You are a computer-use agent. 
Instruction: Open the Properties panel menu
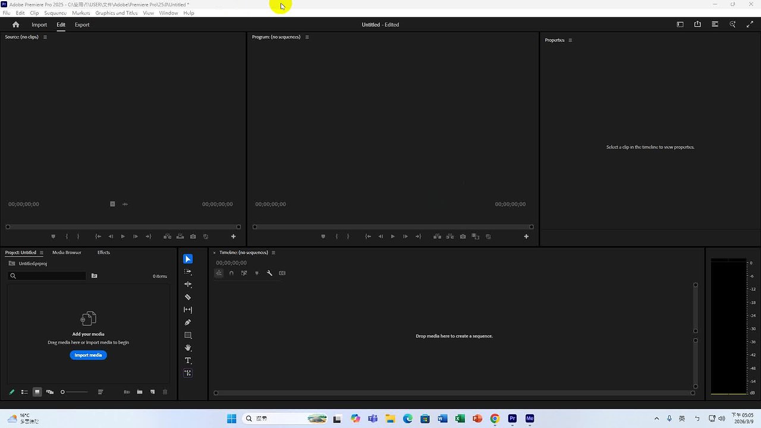click(x=570, y=40)
